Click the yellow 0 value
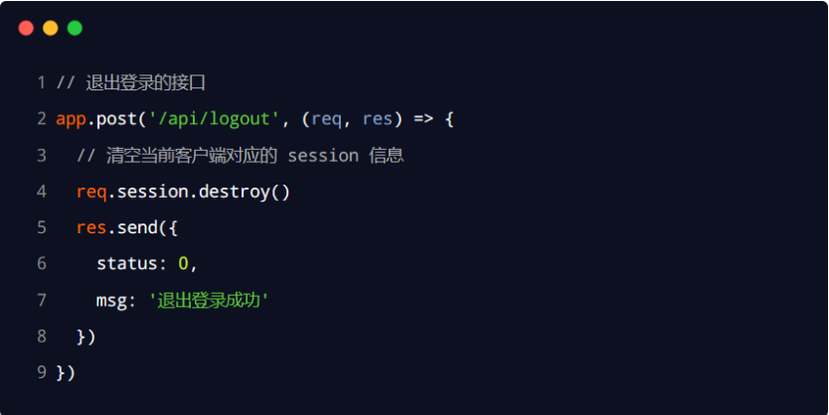The image size is (829, 415). click(184, 263)
